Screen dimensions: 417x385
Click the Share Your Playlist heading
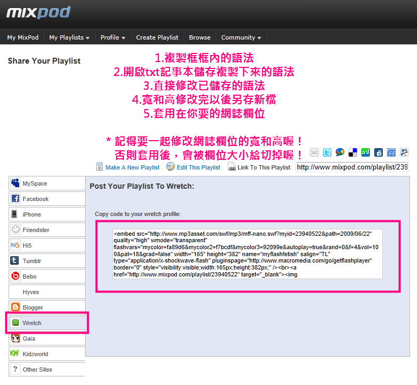tap(44, 60)
